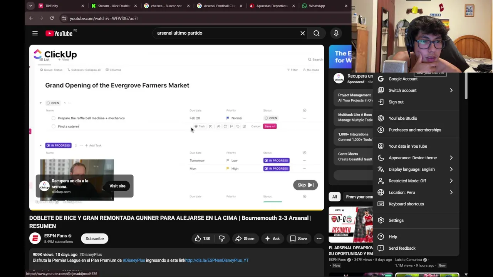Subscribe to ESPN Fans

[95, 239]
